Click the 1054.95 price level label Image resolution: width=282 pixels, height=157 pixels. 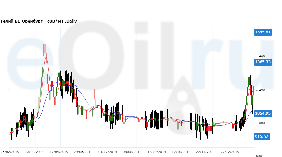click(263, 114)
